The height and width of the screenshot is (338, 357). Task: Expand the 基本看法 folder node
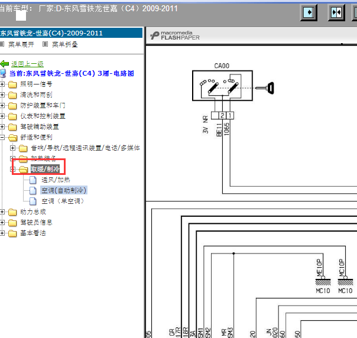coord(2,233)
